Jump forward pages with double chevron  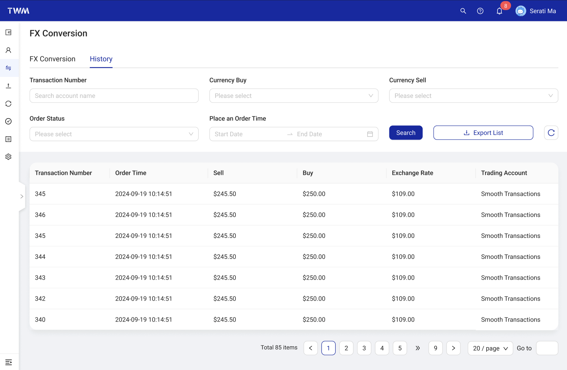418,348
